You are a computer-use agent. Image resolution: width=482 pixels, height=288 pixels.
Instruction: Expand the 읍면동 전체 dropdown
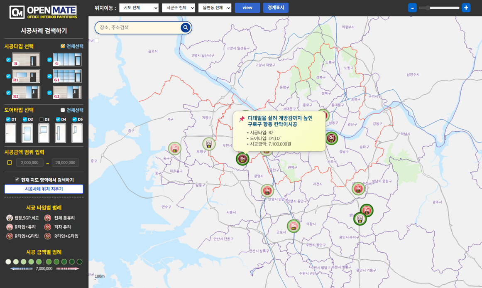pyautogui.click(x=215, y=8)
